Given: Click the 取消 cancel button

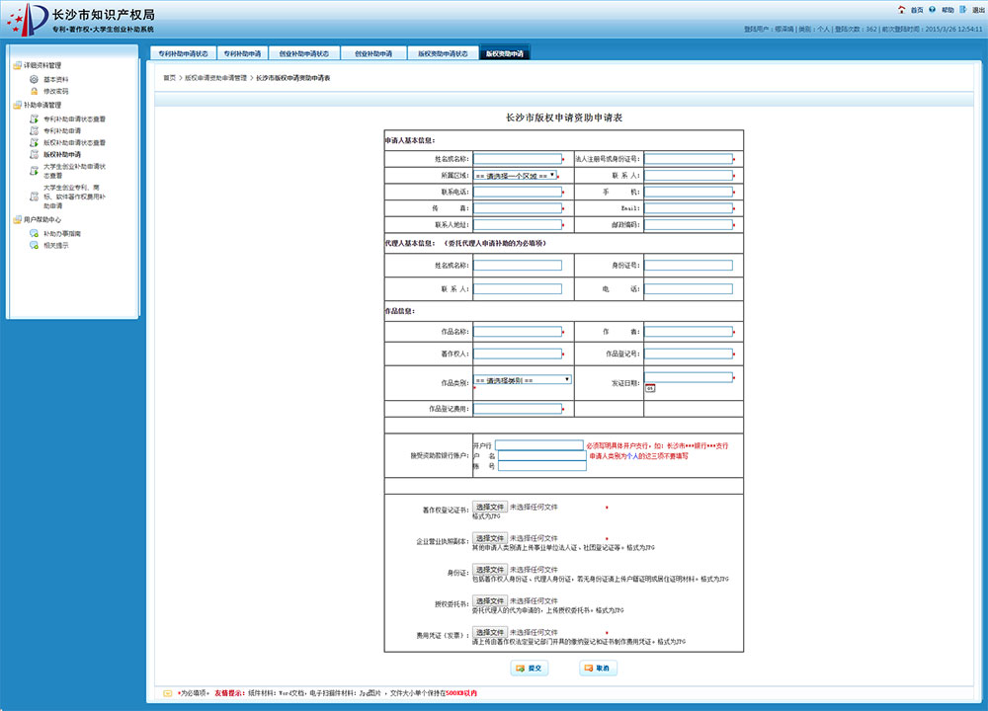Looking at the screenshot, I should coord(598,669).
